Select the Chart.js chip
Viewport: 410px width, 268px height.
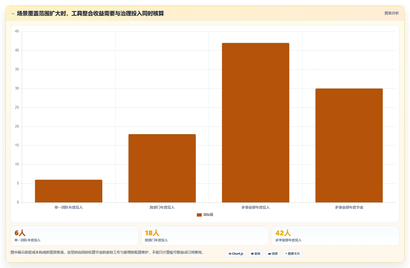pyautogui.click(x=236, y=254)
